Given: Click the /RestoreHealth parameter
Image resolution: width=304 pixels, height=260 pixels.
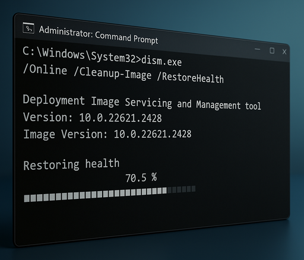Looking at the screenshot, I should tap(191, 78).
